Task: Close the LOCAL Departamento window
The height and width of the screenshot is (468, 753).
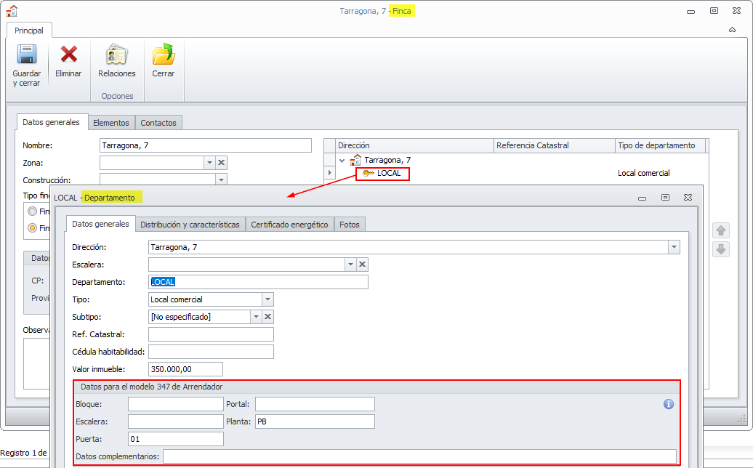Action: click(688, 197)
